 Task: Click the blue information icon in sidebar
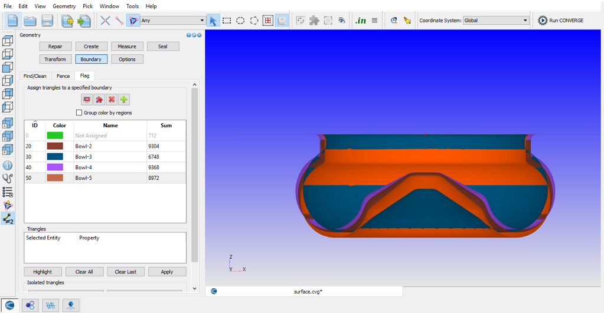tap(8, 166)
